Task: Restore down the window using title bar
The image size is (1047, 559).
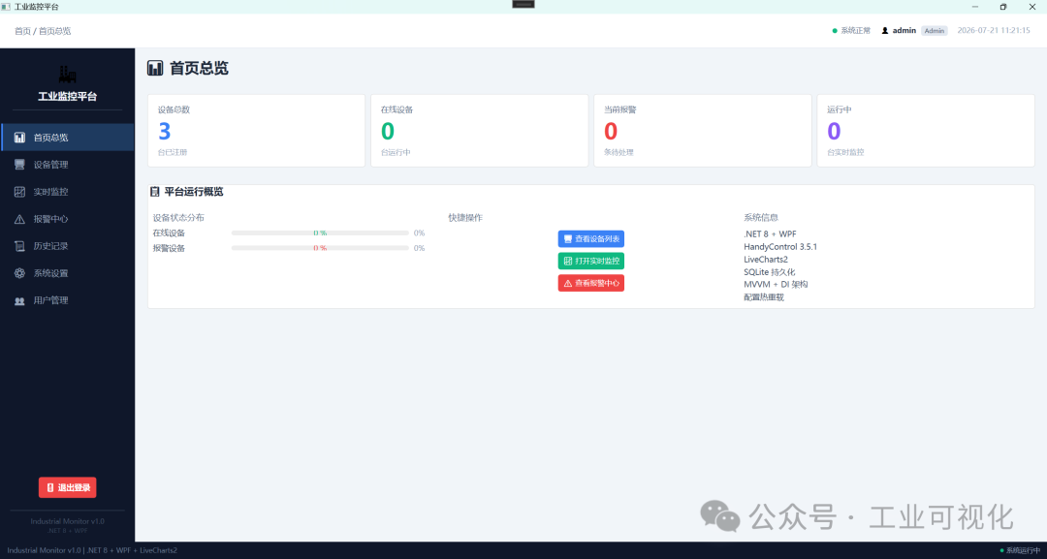Action: 1003,7
